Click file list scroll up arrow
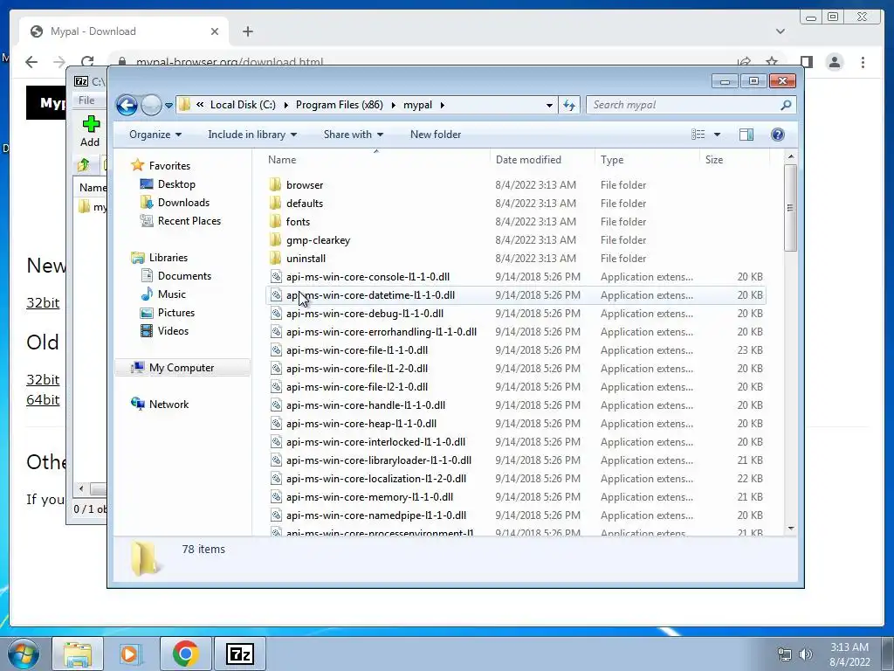Screen dimensions: 894x671 pos(790,157)
